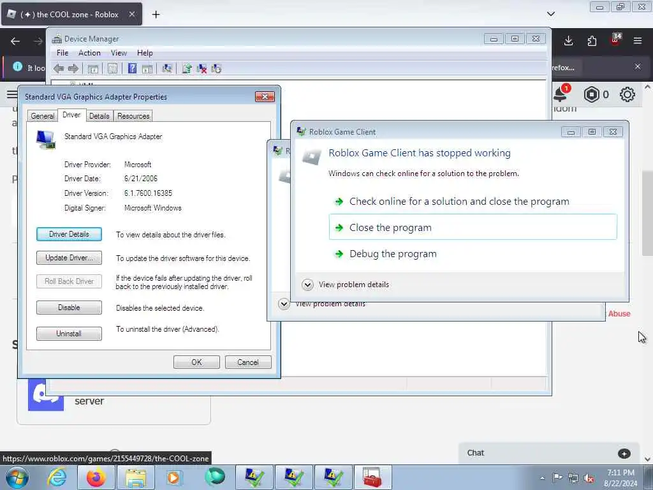Open the File menu in Device Manager

(x=62, y=53)
